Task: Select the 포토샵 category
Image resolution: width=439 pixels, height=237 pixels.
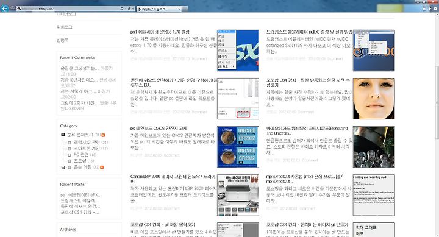Action: (80, 161)
